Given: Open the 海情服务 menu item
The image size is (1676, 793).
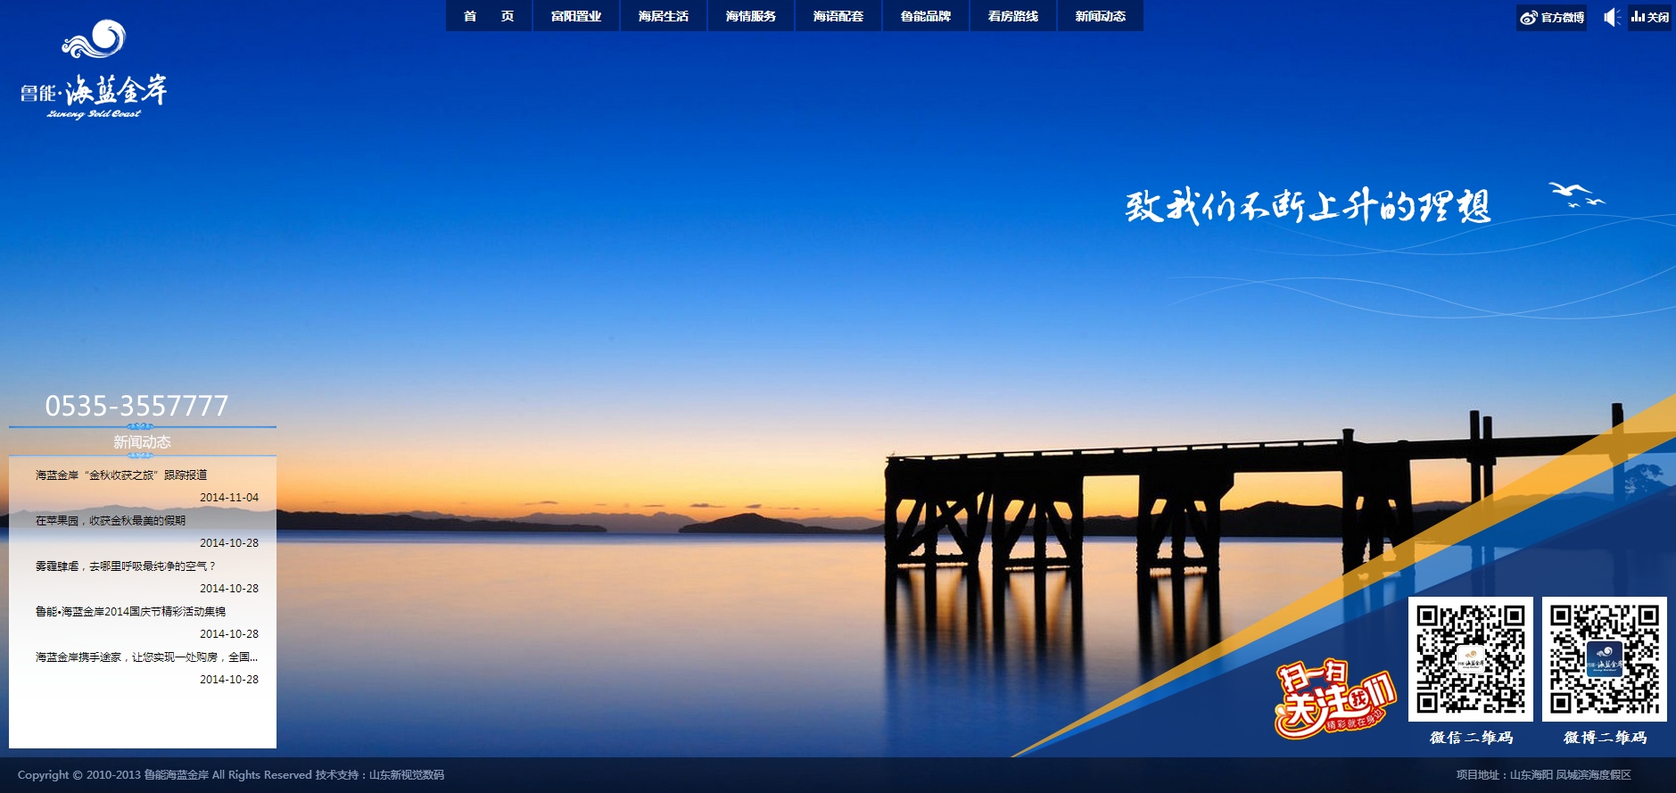Looking at the screenshot, I should pos(751,16).
